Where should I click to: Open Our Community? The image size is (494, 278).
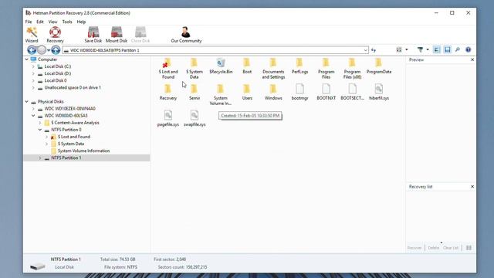tap(186, 35)
